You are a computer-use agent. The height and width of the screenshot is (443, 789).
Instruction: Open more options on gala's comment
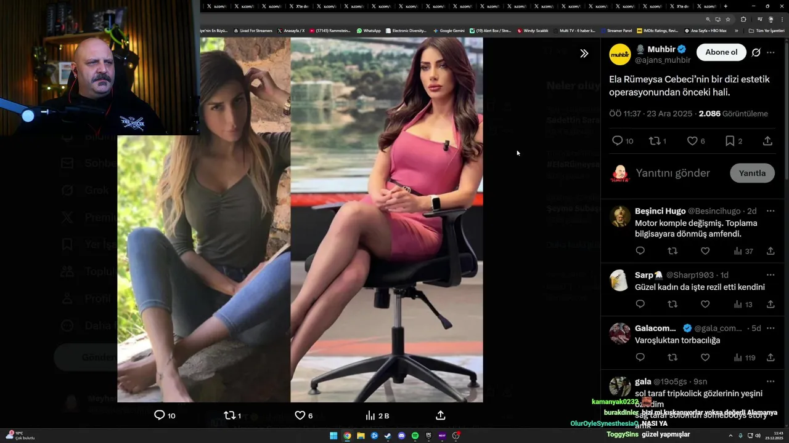tap(771, 381)
